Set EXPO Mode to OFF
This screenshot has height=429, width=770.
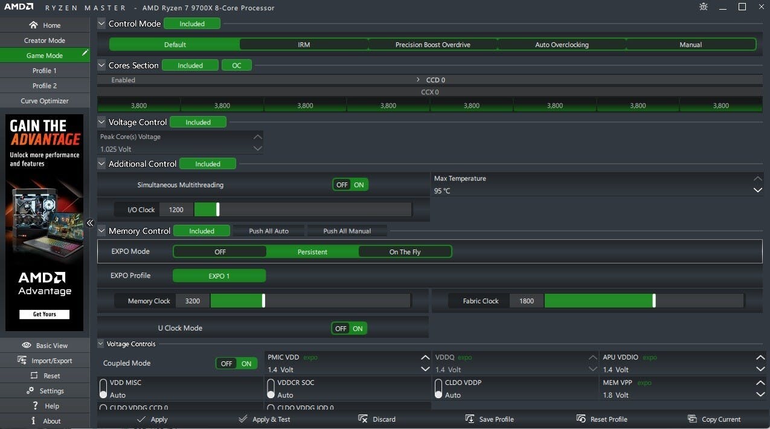point(220,252)
